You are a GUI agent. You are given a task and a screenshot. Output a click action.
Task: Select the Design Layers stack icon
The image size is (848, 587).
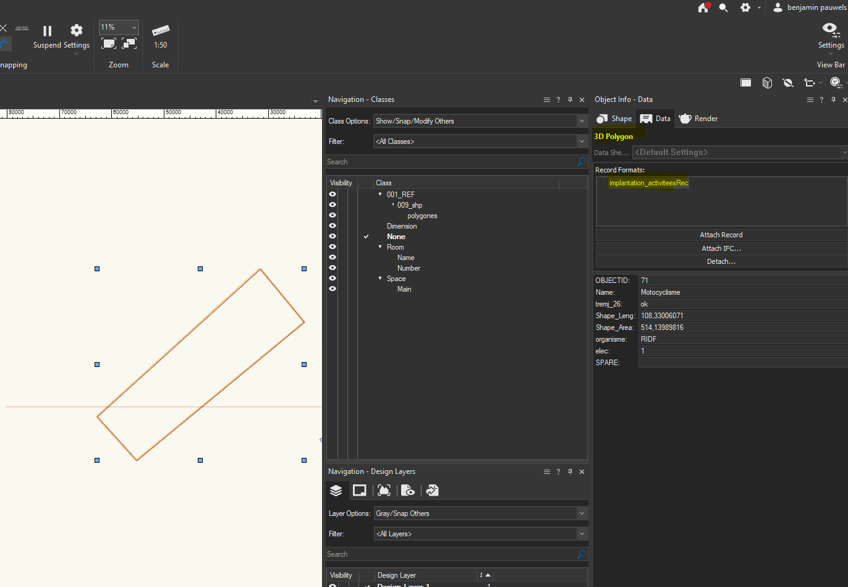coord(336,490)
